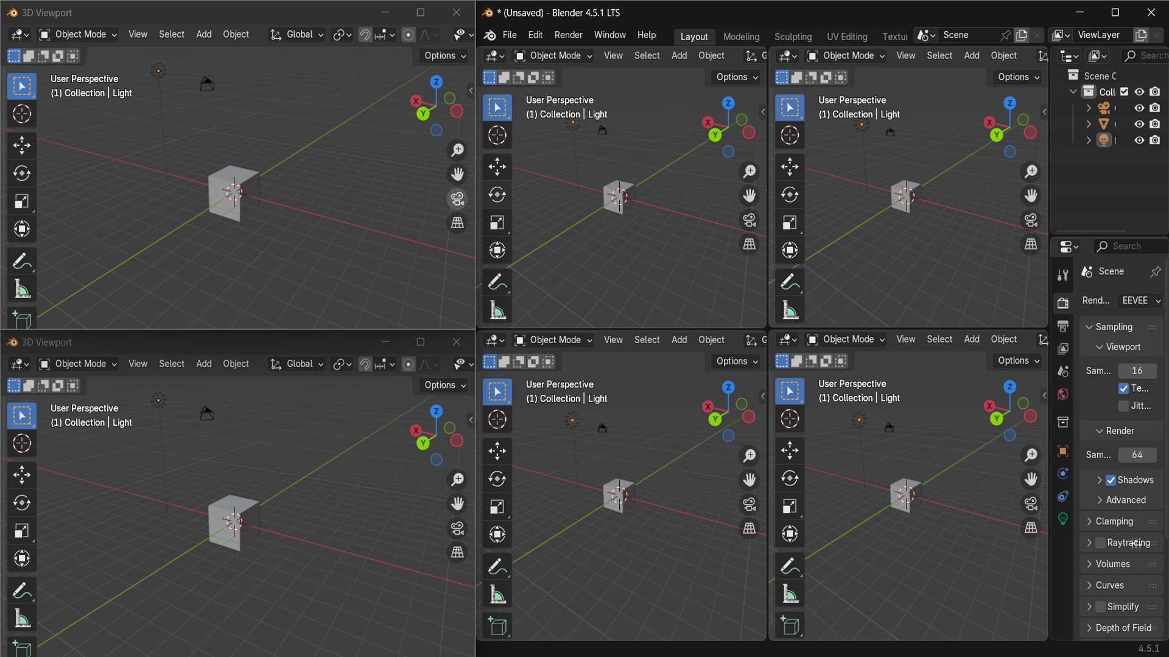Select Cursor tool in main window's top-right viewport
Viewport: 1169px width, 657px height.
(790, 135)
